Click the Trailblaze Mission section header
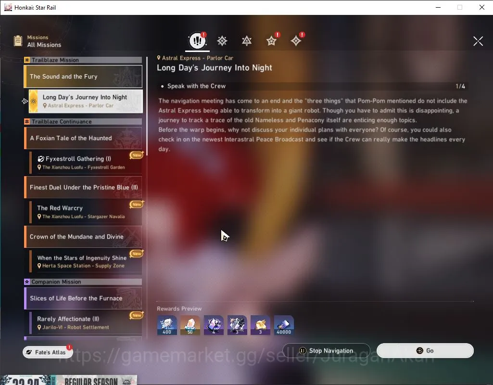 tap(83, 60)
